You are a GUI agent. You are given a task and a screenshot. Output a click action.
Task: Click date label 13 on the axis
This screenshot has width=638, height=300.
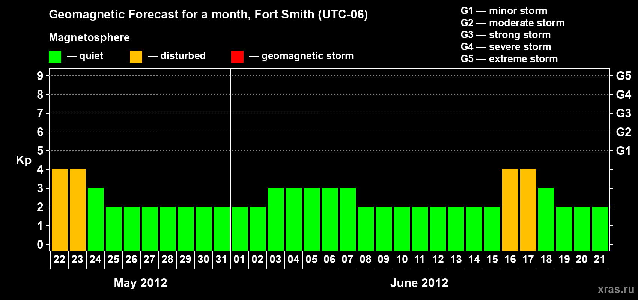[x=456, y=259]
